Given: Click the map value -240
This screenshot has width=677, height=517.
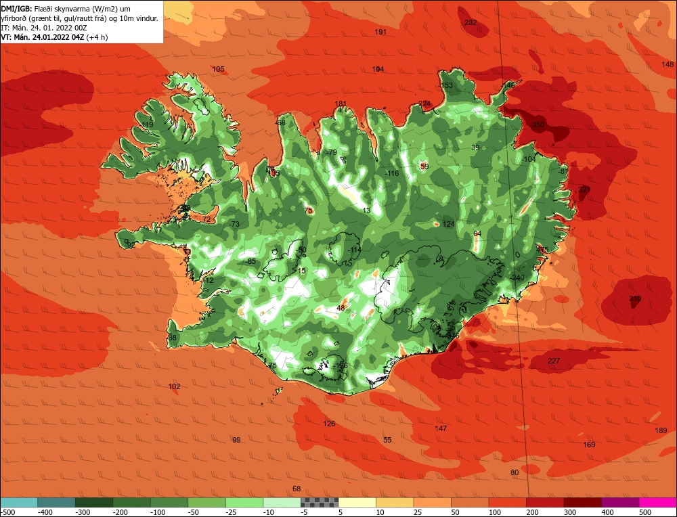Looking at the screenshot, I should 517,278.
